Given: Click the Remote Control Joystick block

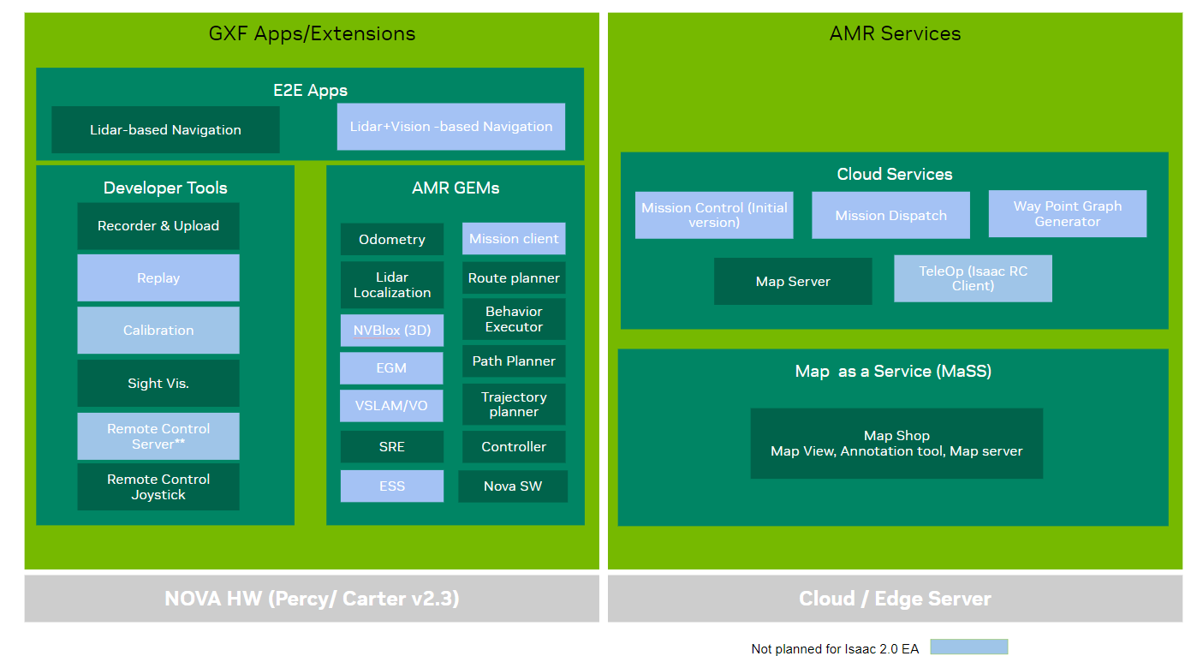Looking at the screenshot, I should [158, 487].
